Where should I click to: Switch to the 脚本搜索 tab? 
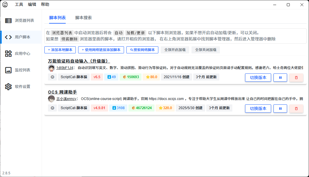click(83, 18)
